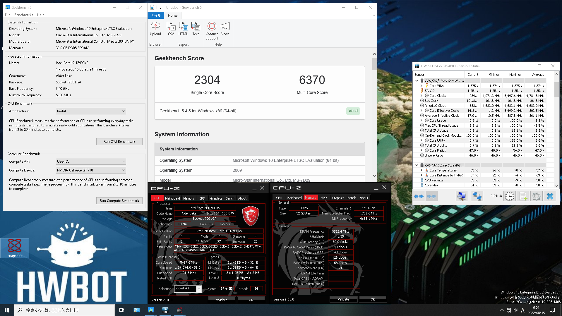Screen dimensions: 562x316
Task: Open the Help menu in Geekbench
Action: click(x=41, y=15)
